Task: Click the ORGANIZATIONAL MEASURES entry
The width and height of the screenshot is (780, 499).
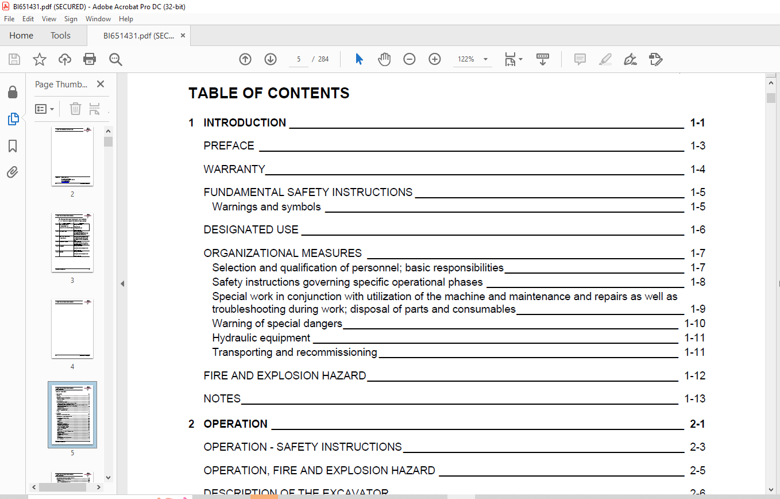Action: coord(454,254)
